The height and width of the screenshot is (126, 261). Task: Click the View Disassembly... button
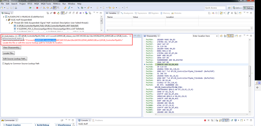(12, 48)
